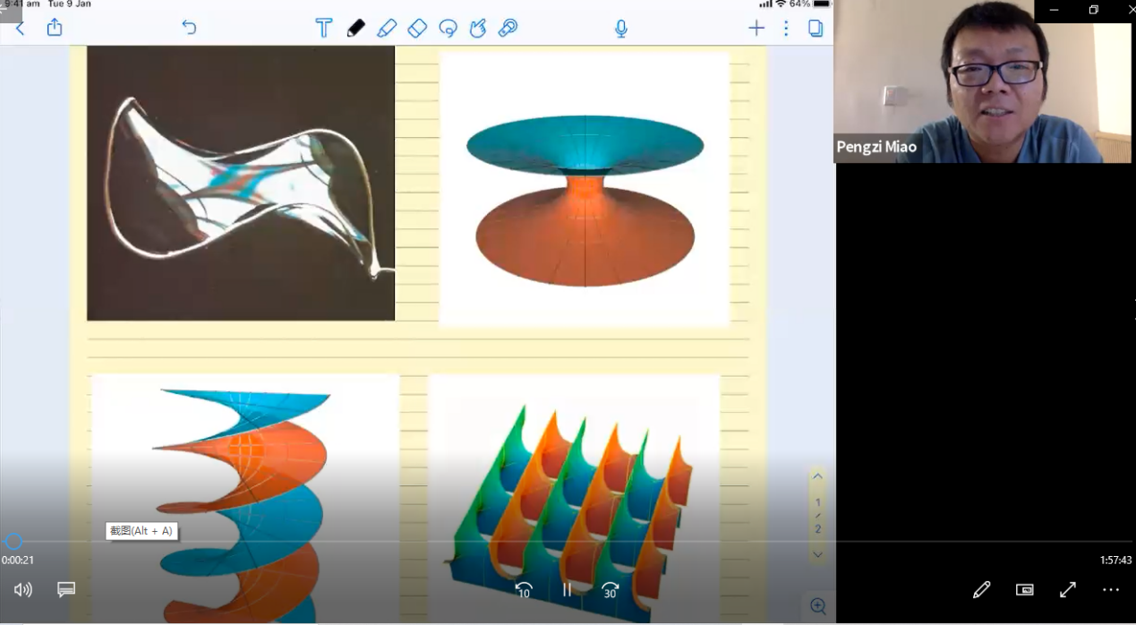
Task: Click the video progress bar handle
Action: point(13,542)
